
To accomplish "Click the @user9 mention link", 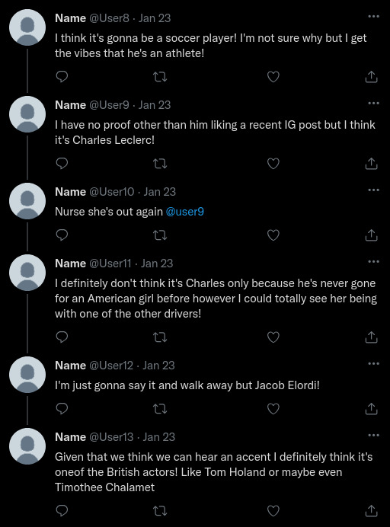I will click(184, 212).
